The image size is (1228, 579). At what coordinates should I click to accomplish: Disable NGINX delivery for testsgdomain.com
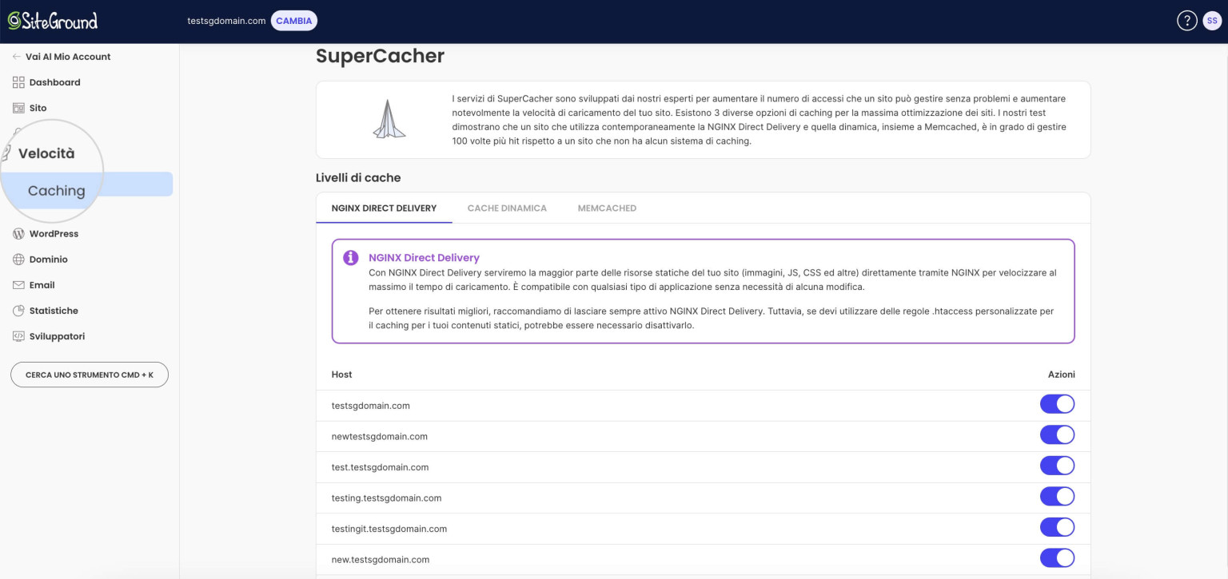pos(1057,404)
